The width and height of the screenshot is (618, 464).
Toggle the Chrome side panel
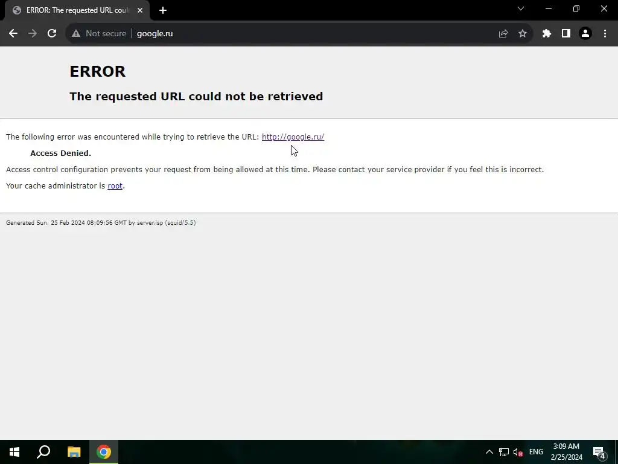pyautogui.click(x=566, y=34)
